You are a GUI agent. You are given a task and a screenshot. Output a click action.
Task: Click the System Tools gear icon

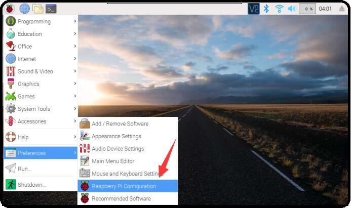(11, 109)
